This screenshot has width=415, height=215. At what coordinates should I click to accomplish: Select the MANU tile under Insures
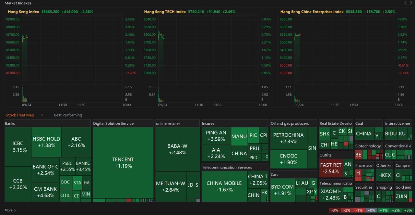[x=239, y=136]
